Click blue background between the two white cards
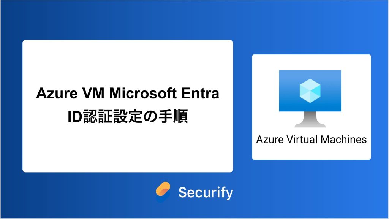Screen dimensions: 389x219 (x=243, y=107)
